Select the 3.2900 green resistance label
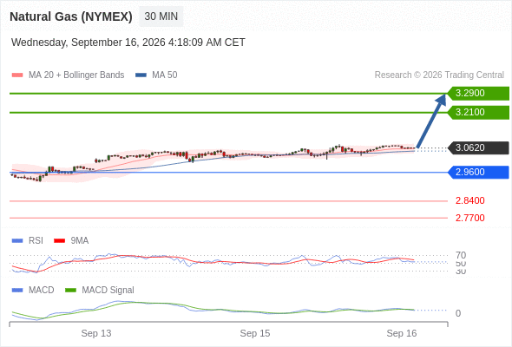 click(478, 93)
